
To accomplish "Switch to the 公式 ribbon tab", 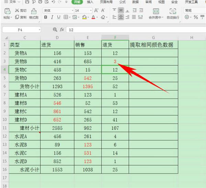I will [x=123, y=2].
